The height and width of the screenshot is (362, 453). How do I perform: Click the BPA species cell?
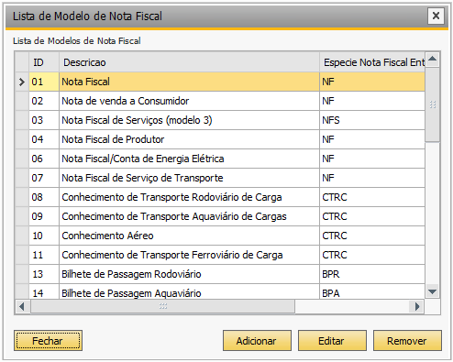372,292
